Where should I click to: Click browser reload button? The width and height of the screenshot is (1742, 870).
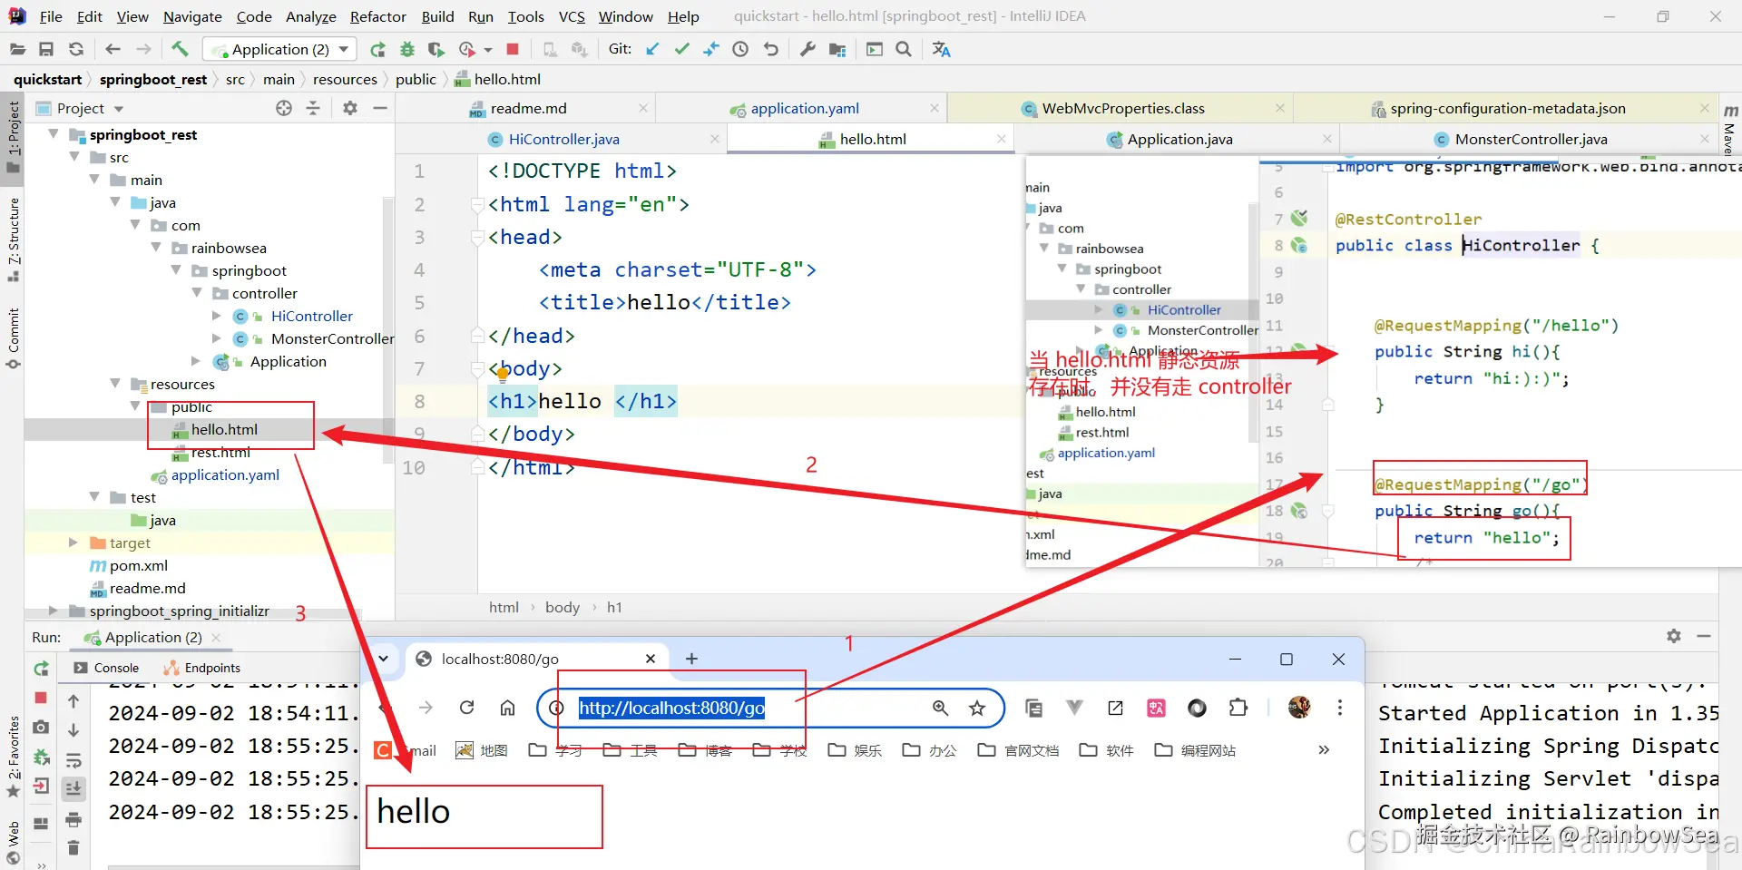(x=466, y=708)
